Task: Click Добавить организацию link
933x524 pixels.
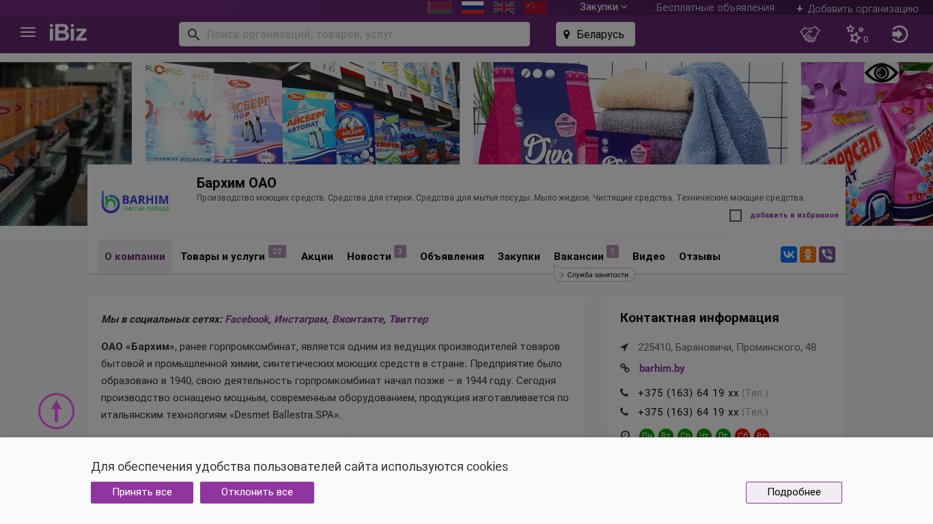Action: pyautogui.click(x=857, y=9)
